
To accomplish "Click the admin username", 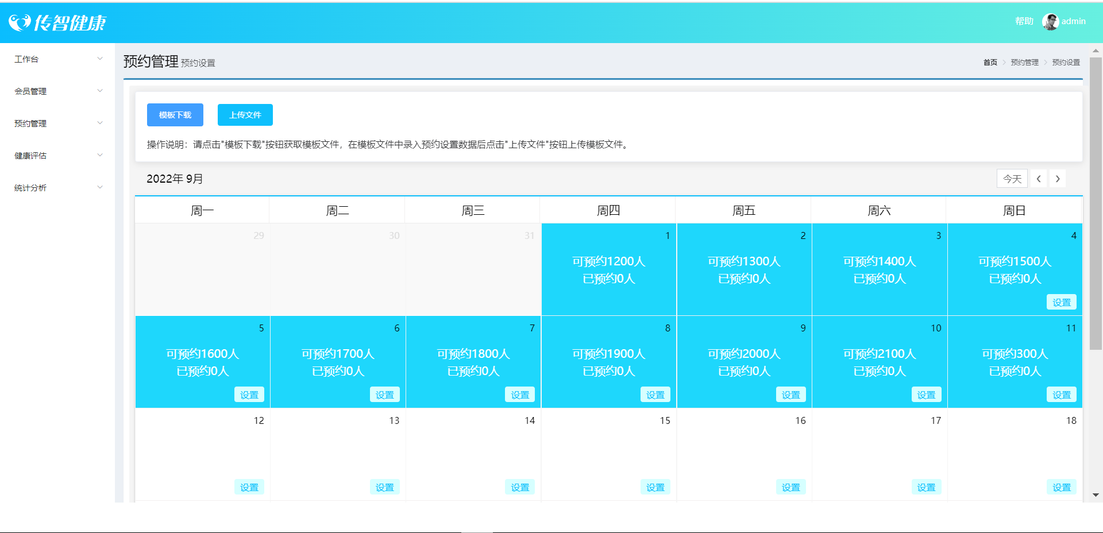I will pos(1074,21).
